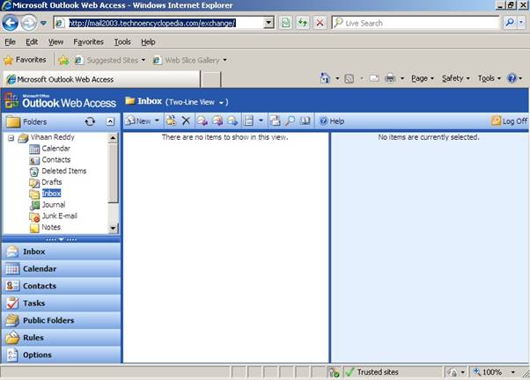Open the Edit menu
530x380 pixels.
(32, 42)
